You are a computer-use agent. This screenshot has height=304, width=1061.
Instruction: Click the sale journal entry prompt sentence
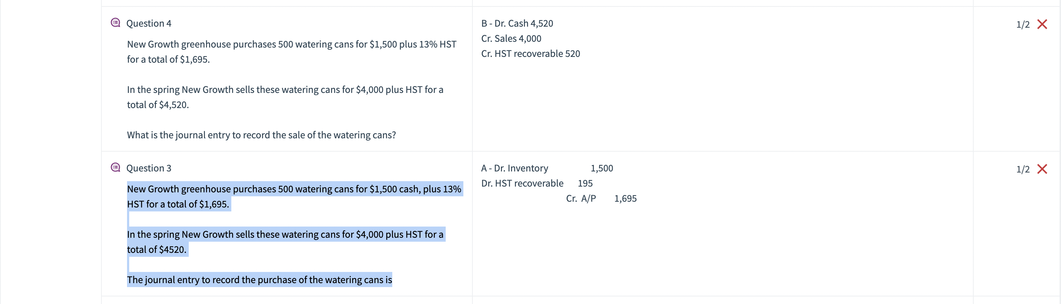tap(261, 135)
